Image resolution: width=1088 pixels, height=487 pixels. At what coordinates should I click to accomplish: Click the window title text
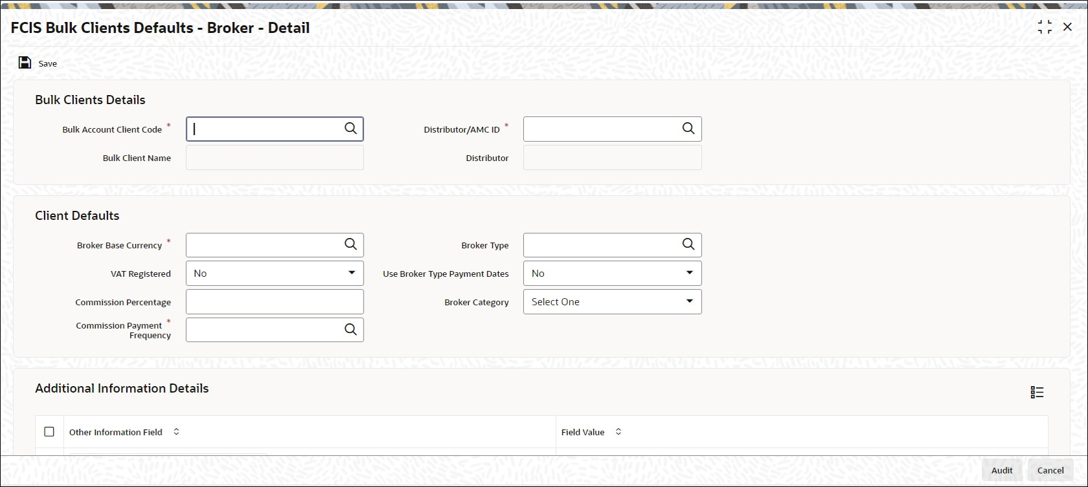click(x=160, y=28)
